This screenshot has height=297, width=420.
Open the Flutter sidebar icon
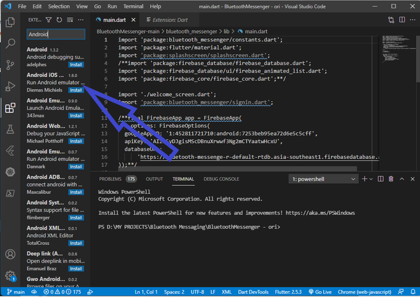tap(10, 151)
